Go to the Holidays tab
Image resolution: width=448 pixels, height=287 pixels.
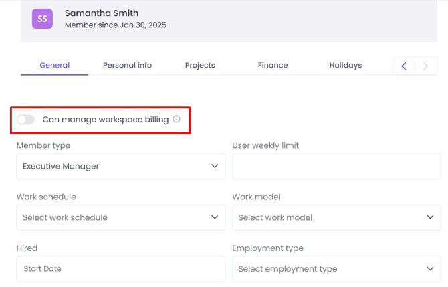click(346, 65)
